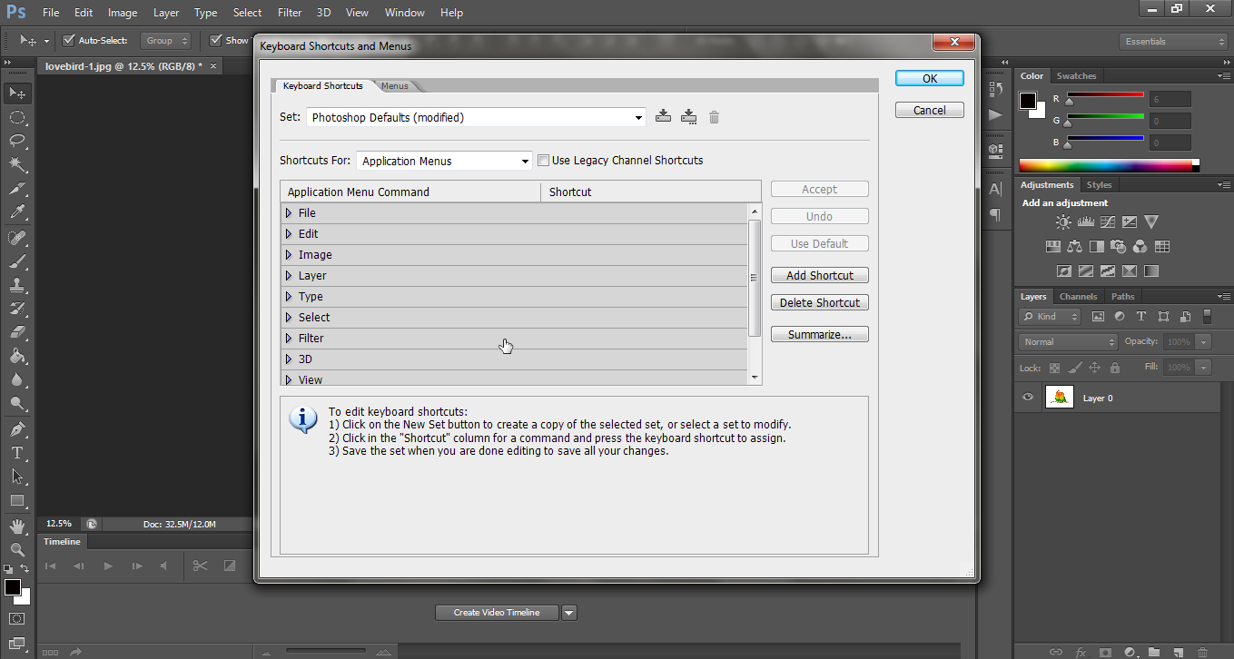Viewport: 1234px width, 659px height.
Task: Pick a color from the spectrum ramp
Action: [1109, 165]
